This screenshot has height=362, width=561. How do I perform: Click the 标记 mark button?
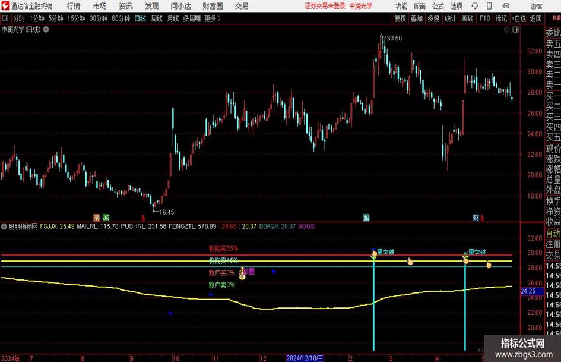501,18
